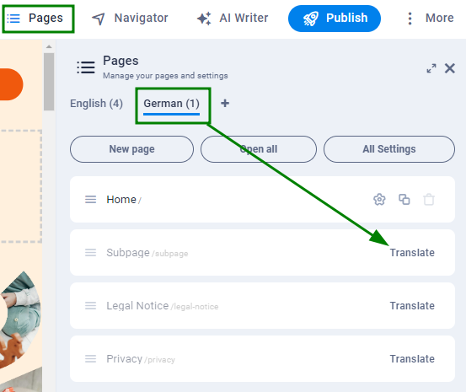Viewport: 466px width, 392px height.
Task: Expand the Pages panel to full size
Action: [431, 68]
